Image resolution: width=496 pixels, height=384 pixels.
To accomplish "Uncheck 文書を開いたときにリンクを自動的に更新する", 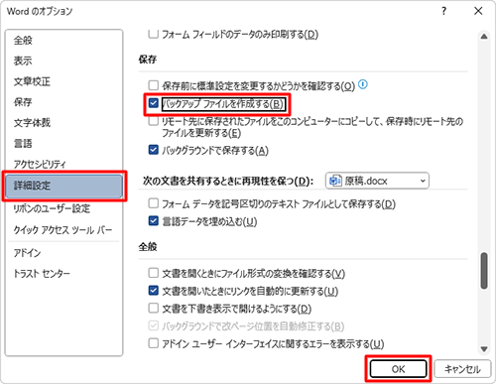I will click(153, 291).
